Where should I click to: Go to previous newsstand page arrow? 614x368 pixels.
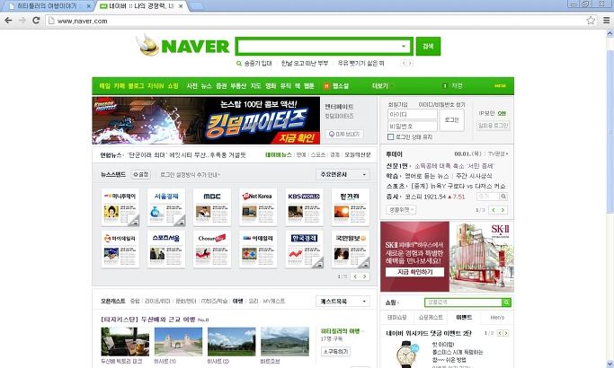click(x=355, y=276)
